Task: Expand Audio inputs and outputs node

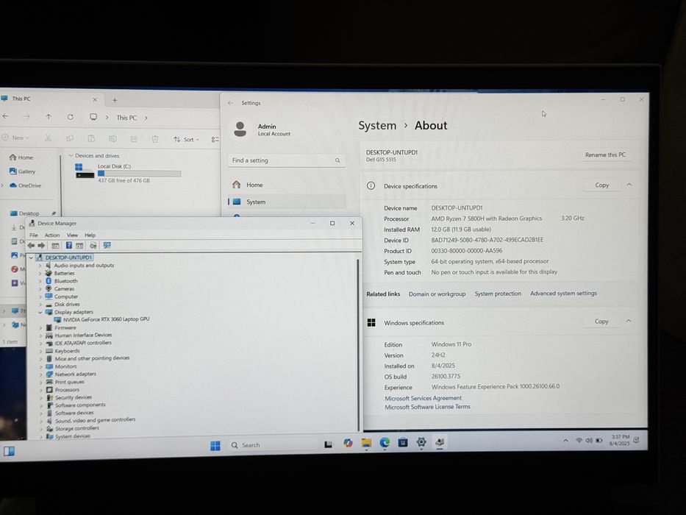Action: pyautogui.click(x=40, y=266)
